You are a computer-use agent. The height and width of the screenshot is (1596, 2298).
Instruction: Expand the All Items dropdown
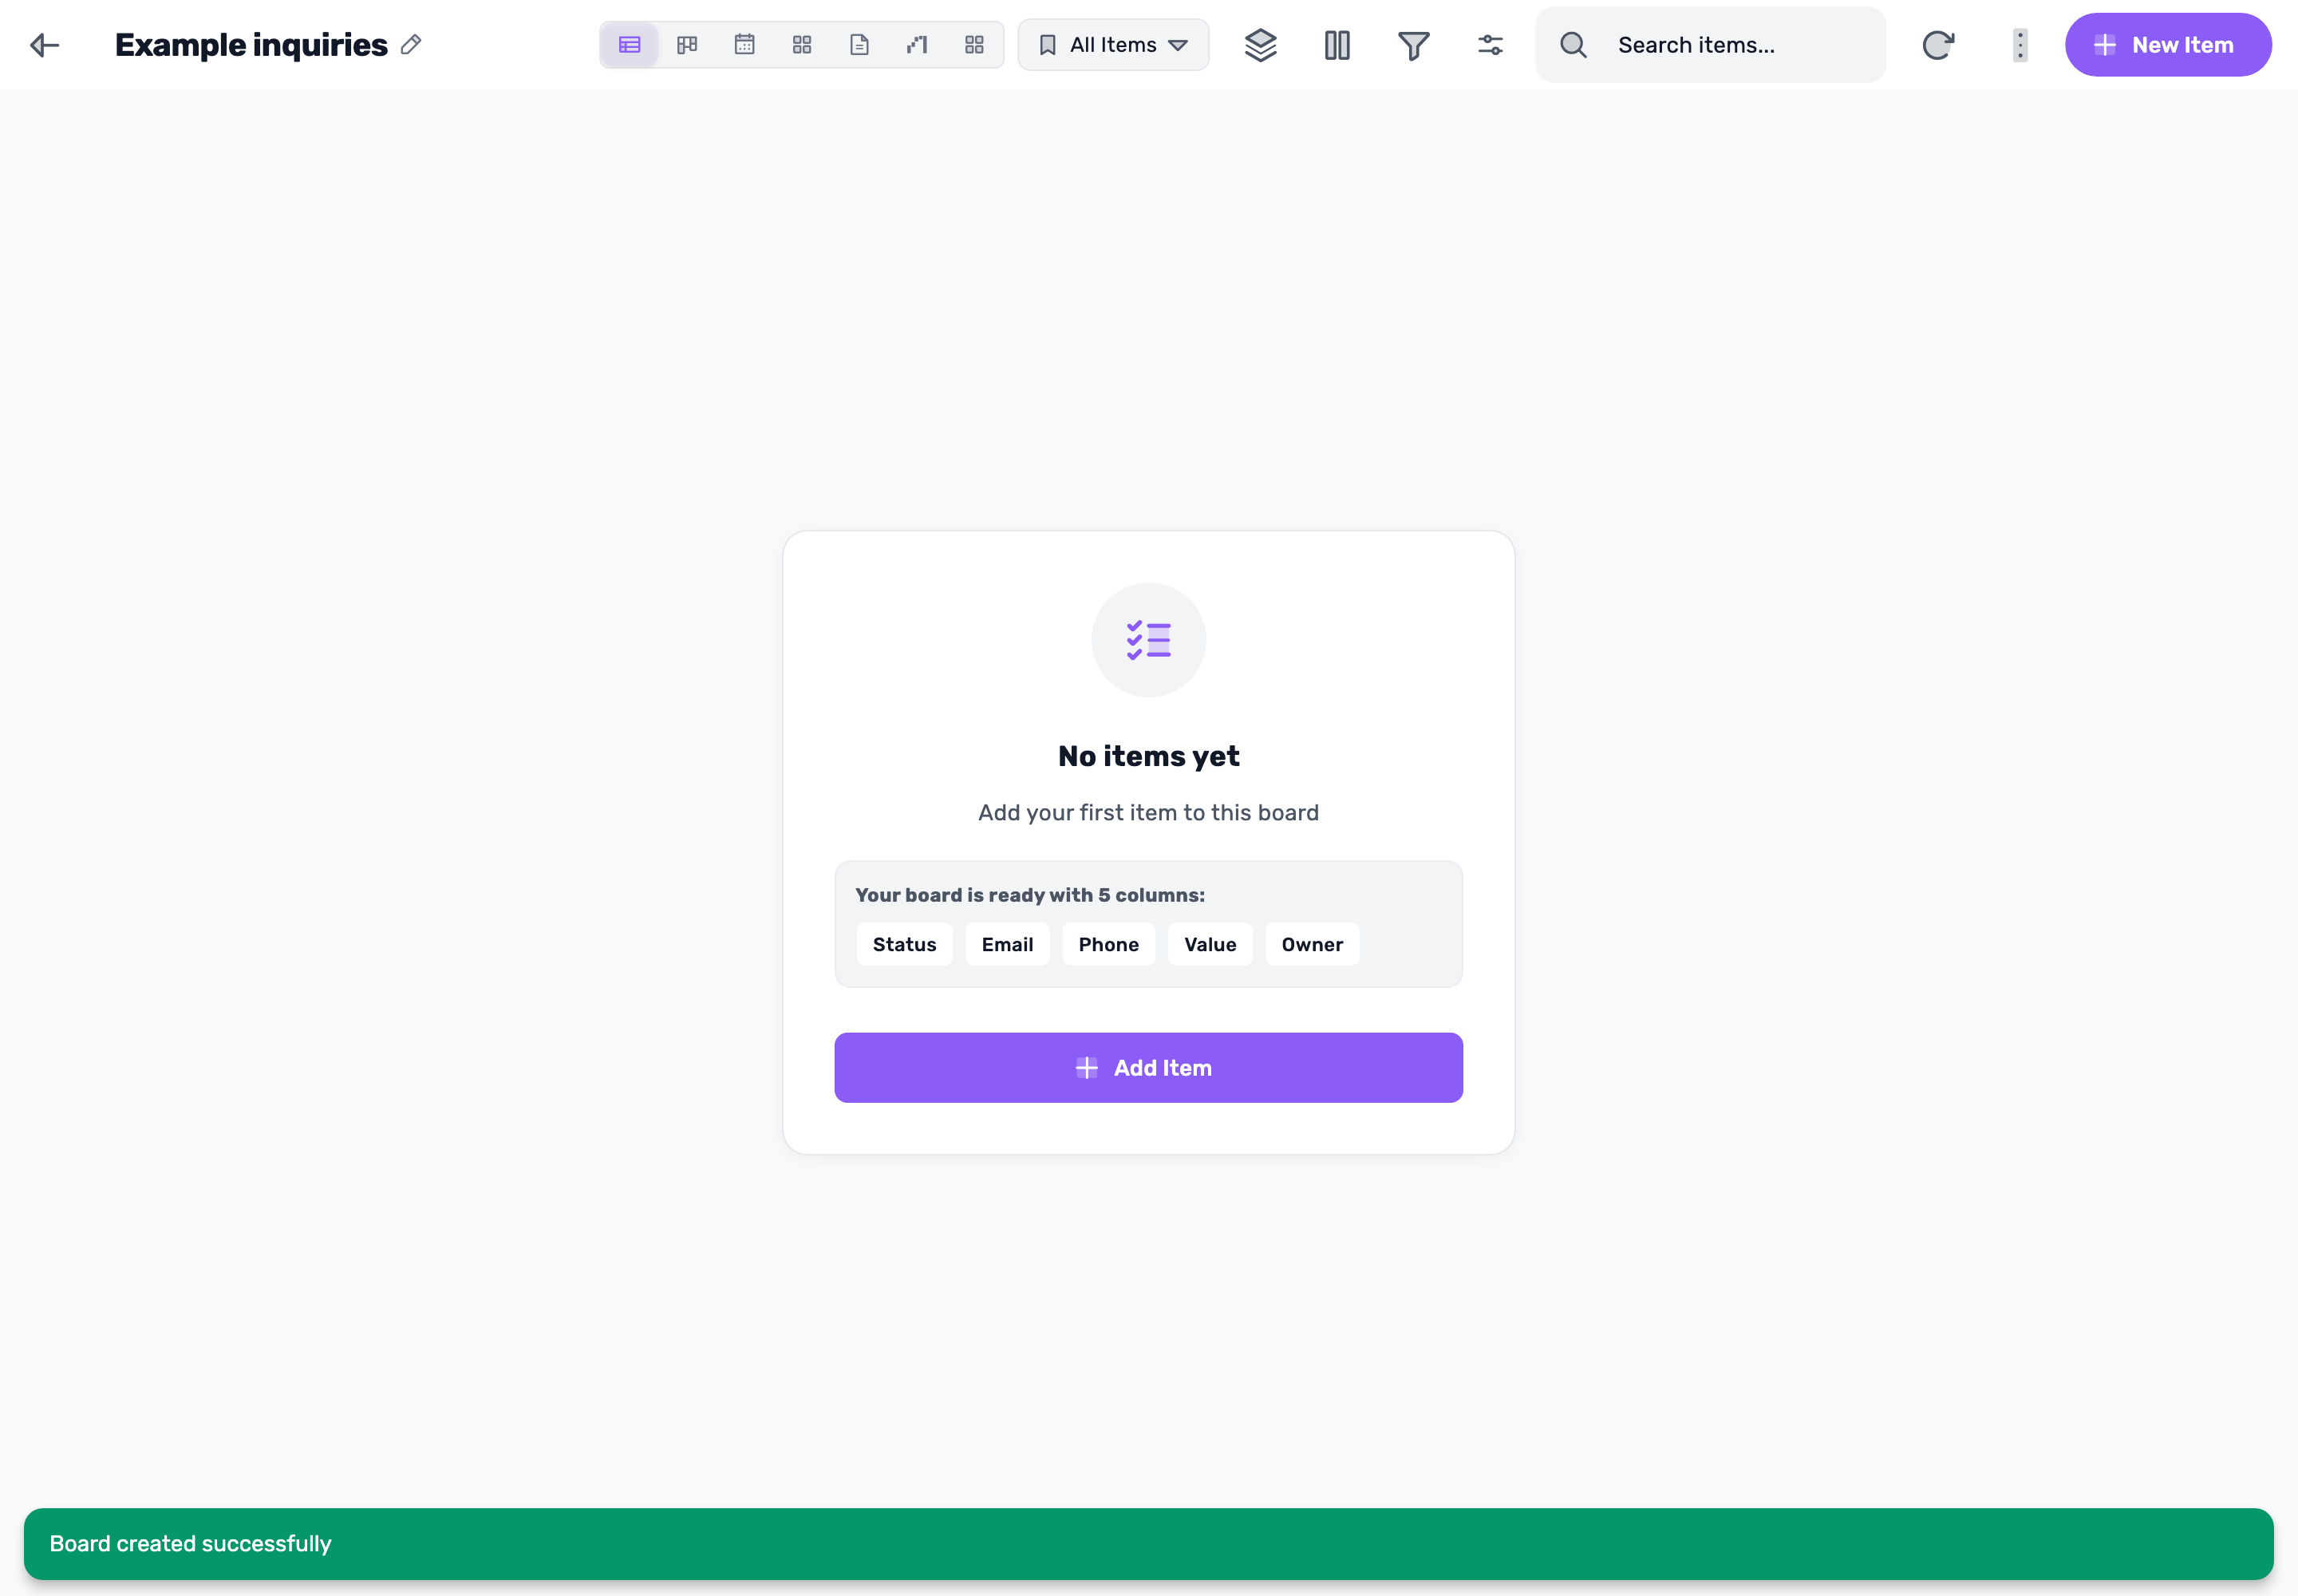tap(1113, 45)
